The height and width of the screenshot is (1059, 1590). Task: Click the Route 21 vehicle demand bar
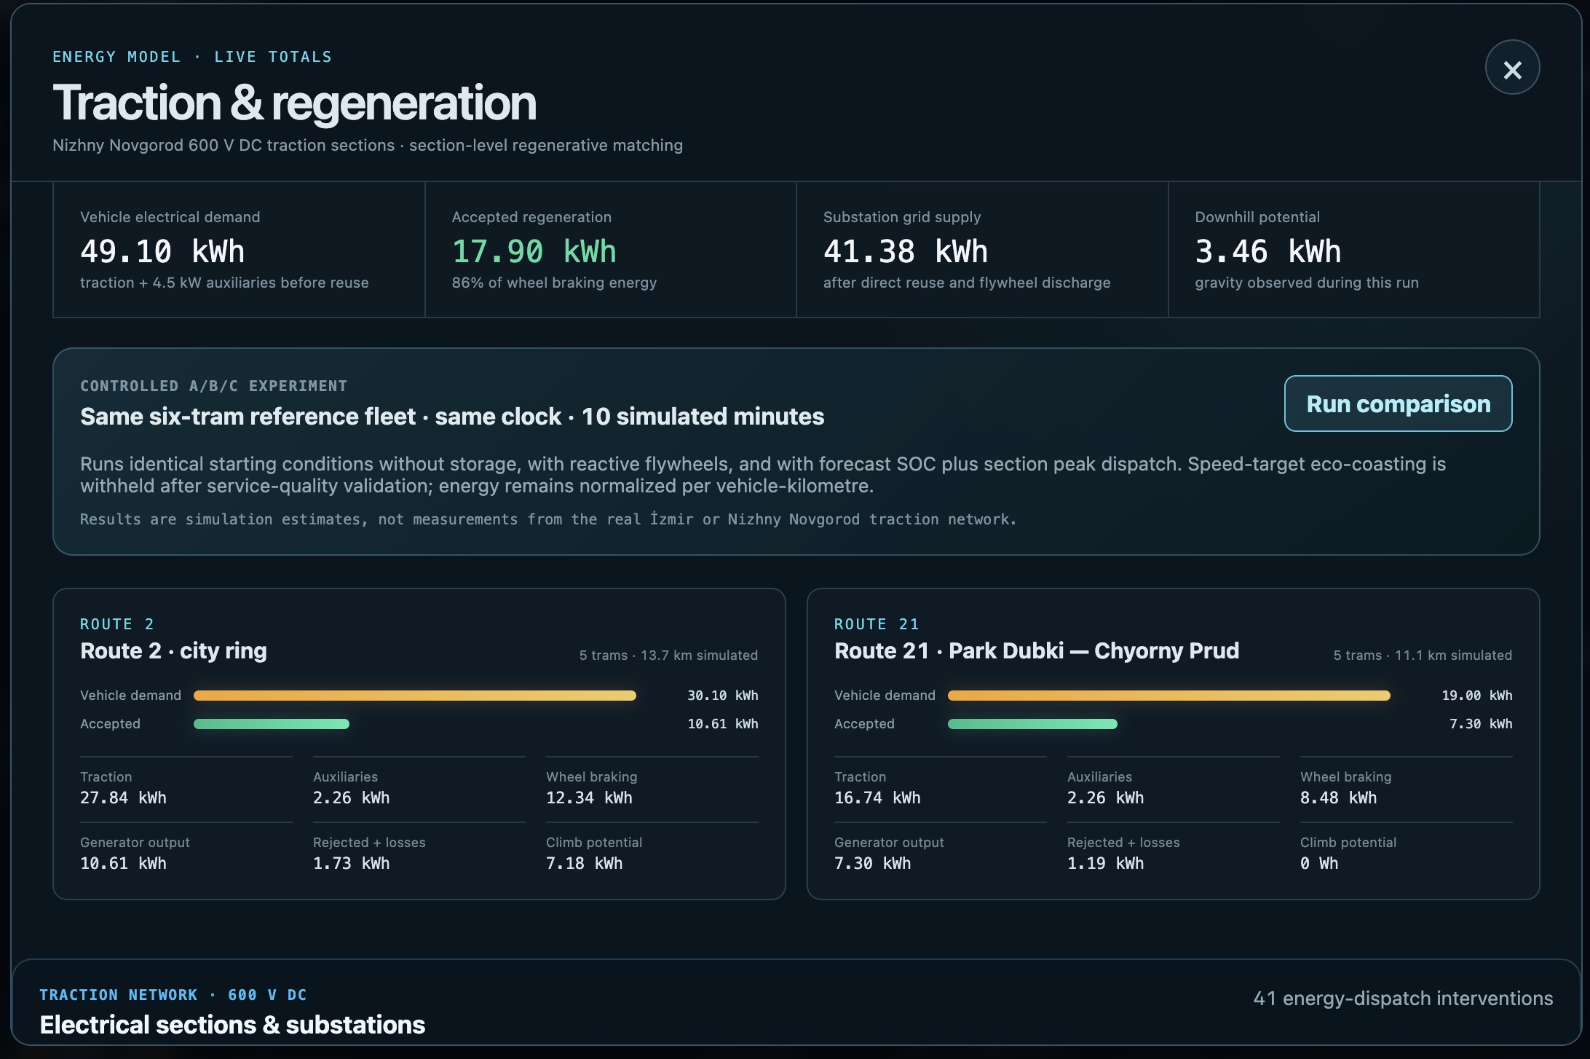click(x=1169, y=696)
